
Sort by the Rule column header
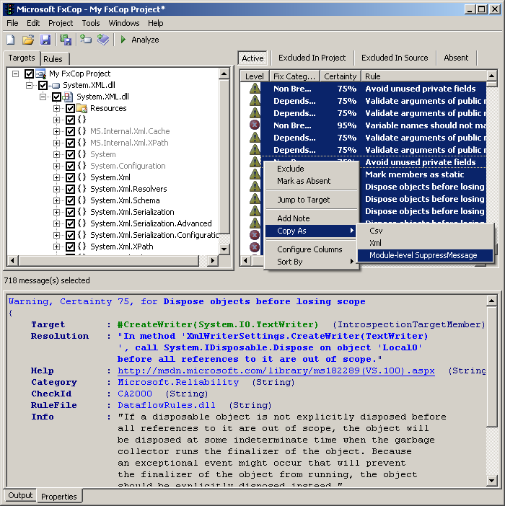pyautogui.click(x=424, y=76)
